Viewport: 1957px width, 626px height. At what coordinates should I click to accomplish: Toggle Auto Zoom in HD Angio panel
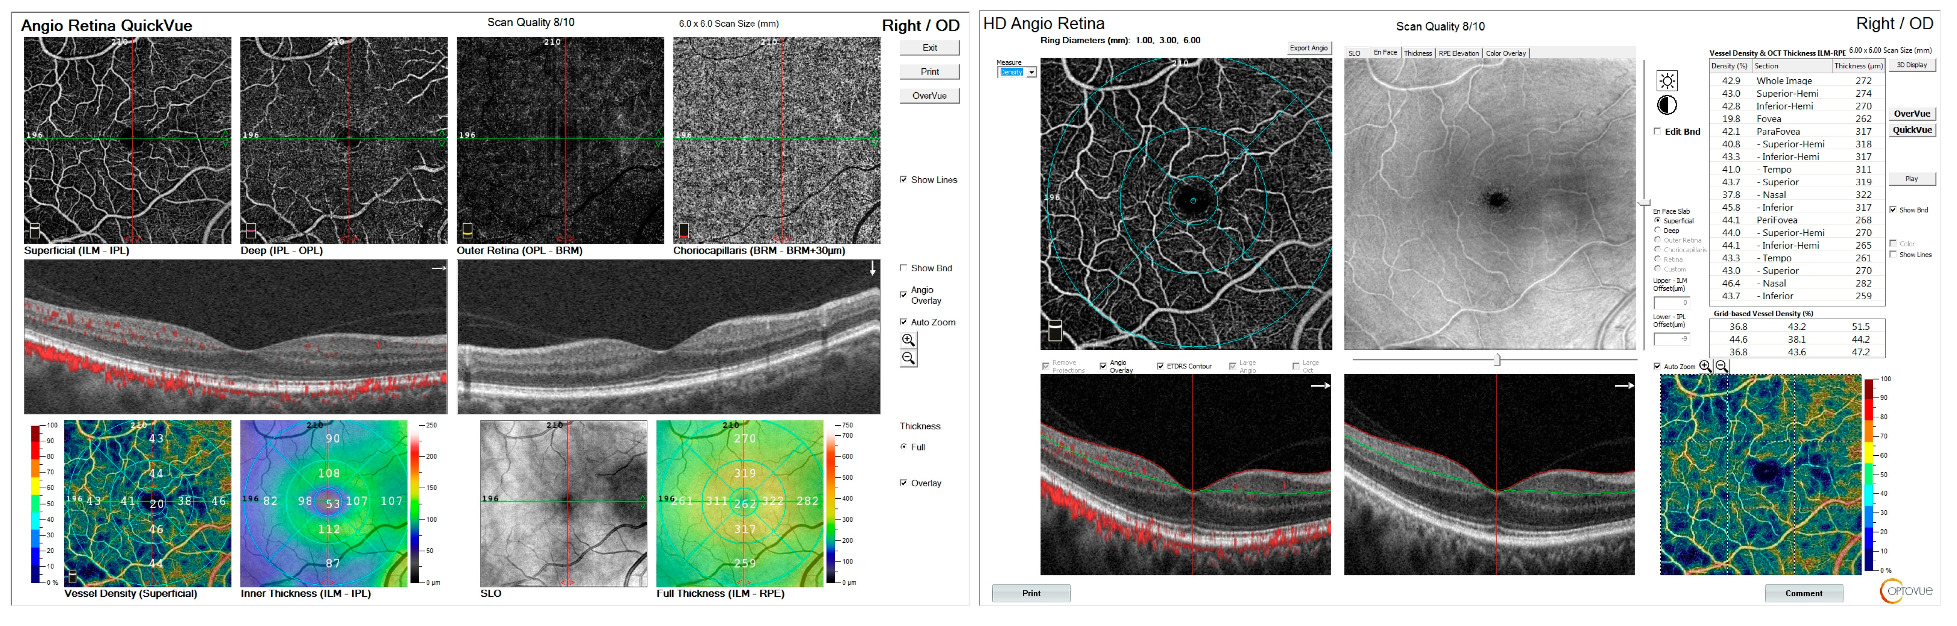1657,366
